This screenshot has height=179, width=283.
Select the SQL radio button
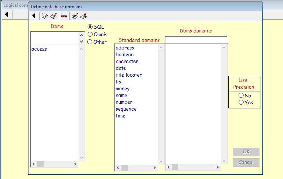[90, 27]
